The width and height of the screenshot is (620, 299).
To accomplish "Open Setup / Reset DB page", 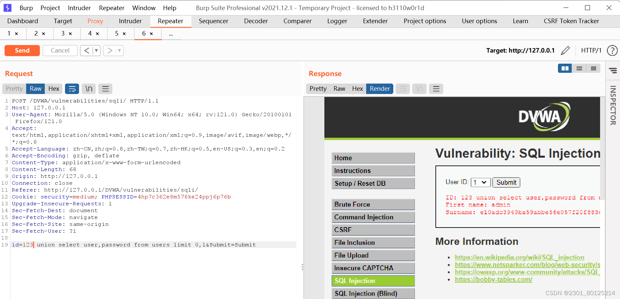I will tap(373, 183).
